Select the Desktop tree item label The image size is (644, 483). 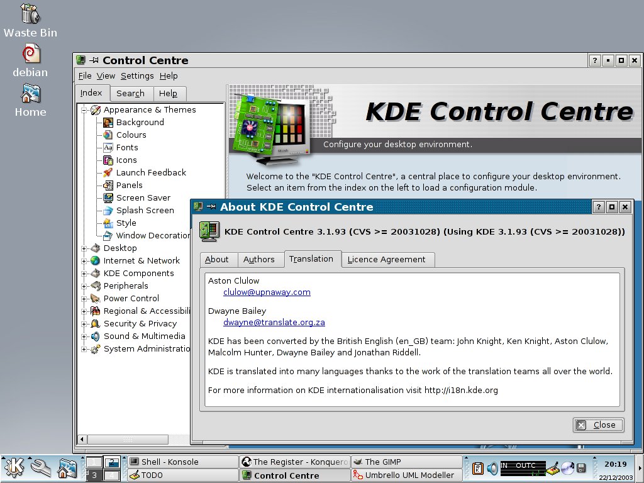(120, 248)
